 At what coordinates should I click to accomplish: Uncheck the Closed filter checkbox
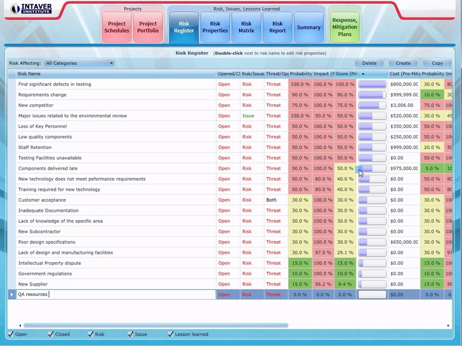[x=51, y=334]
